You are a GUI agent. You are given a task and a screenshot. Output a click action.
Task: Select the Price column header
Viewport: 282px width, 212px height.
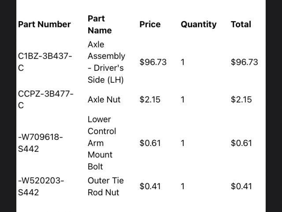coord(150,24)
